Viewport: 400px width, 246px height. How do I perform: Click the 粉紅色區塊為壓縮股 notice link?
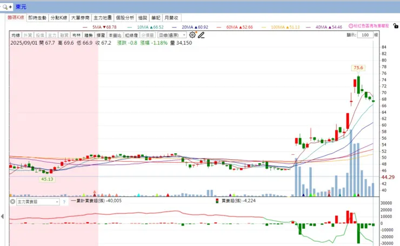click(371, 26)
